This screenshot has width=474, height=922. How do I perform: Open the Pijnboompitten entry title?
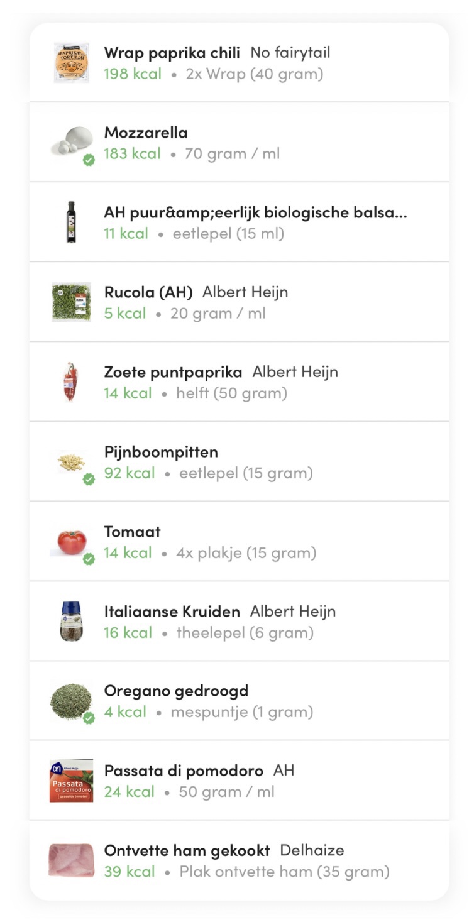click(x=161, y=452)
